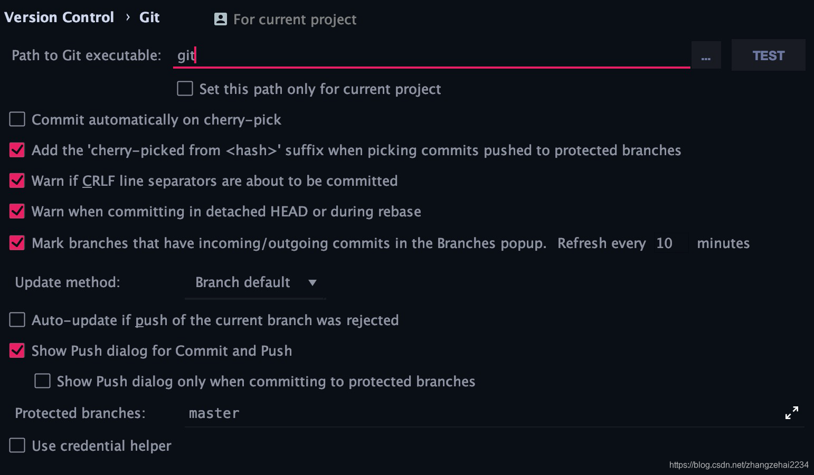The height and width of the screenshot is (475, 814).
Task: Click the browse "..." icon beside Git path
Action: 706,55
